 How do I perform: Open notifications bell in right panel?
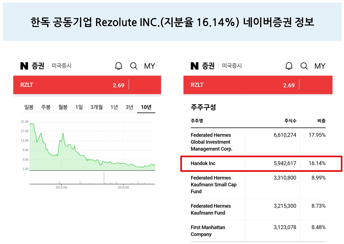(289, 66)
